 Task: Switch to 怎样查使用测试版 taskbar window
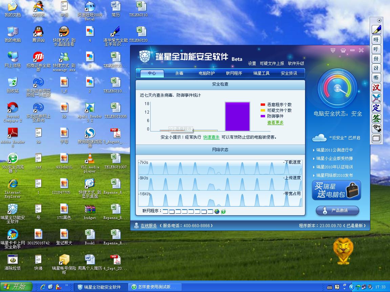click(x=155, y=287)
